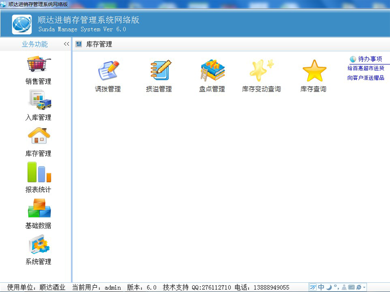Launch 调拨管理 transfer management icon
Image resolution: width=390 pixels, height=292 pixels.
point(108,71)
